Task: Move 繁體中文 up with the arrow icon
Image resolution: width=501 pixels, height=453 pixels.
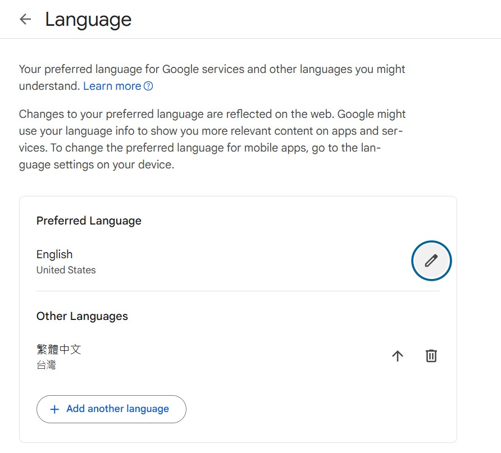Action: coord(398,356)
